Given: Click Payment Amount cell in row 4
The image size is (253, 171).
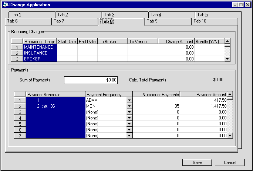Looking at the screenshot, I should [x=204, y=118].
